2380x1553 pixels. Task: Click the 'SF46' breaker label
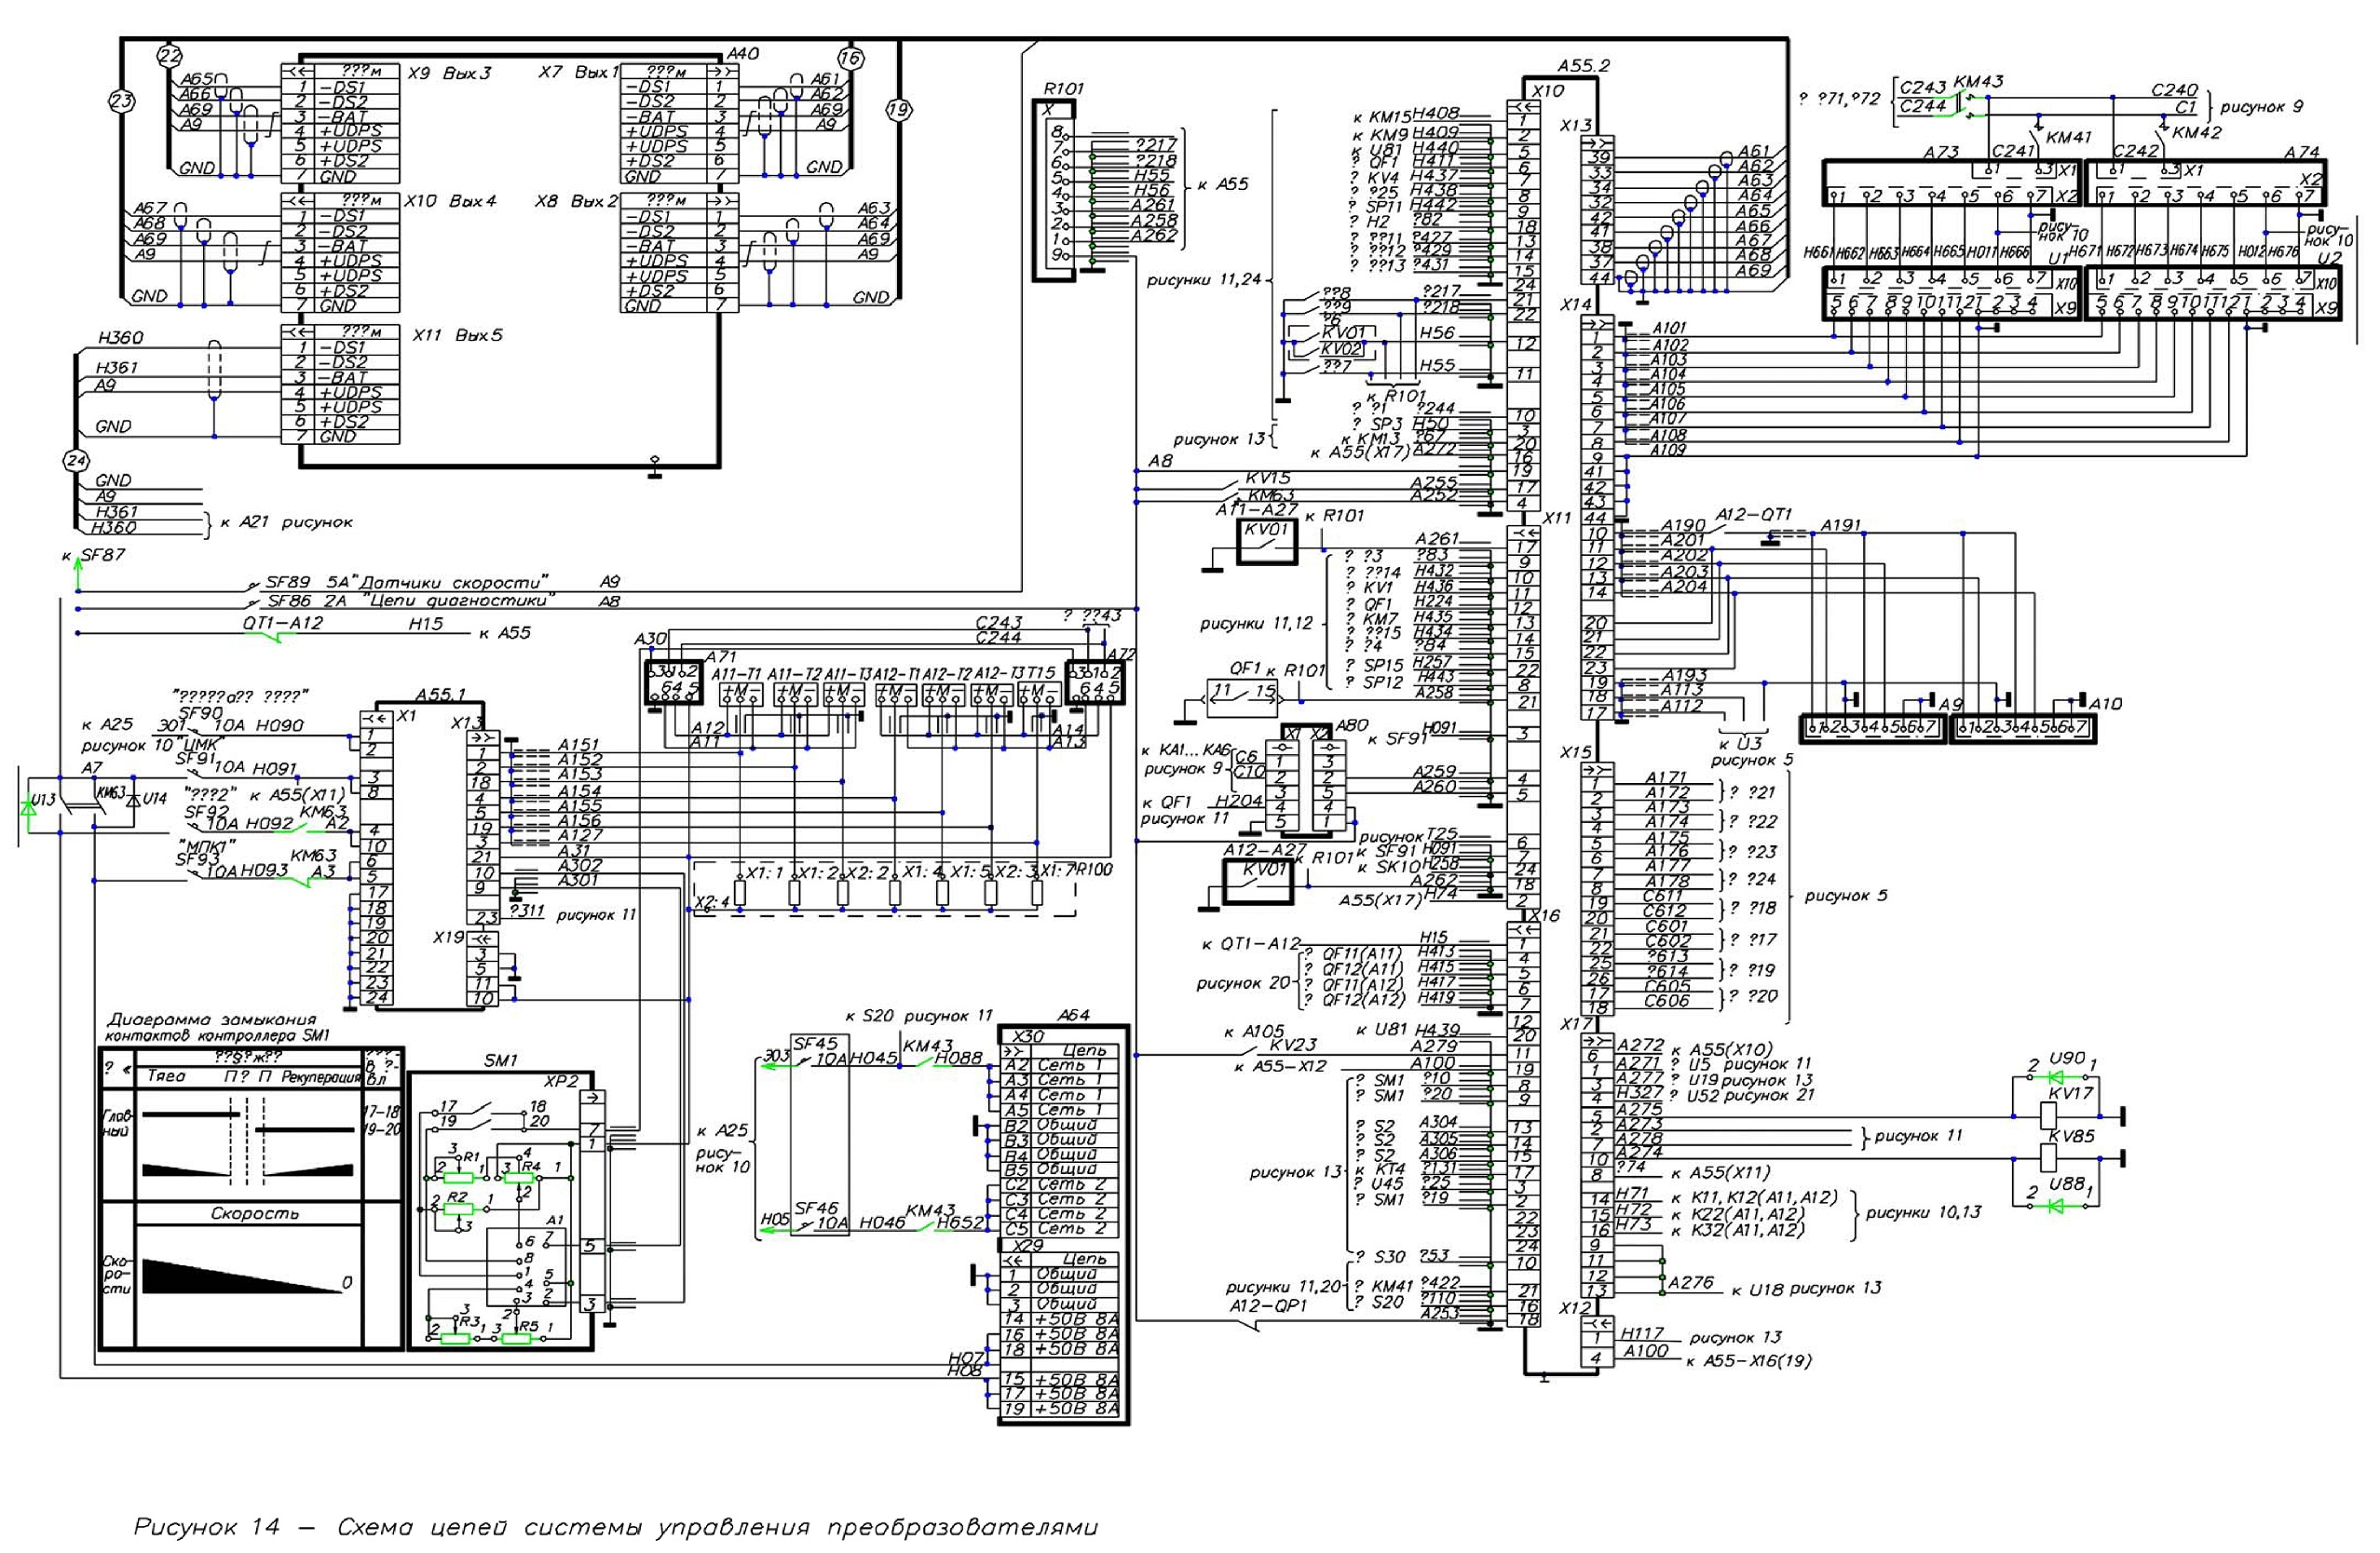[x=816, y=1208]
